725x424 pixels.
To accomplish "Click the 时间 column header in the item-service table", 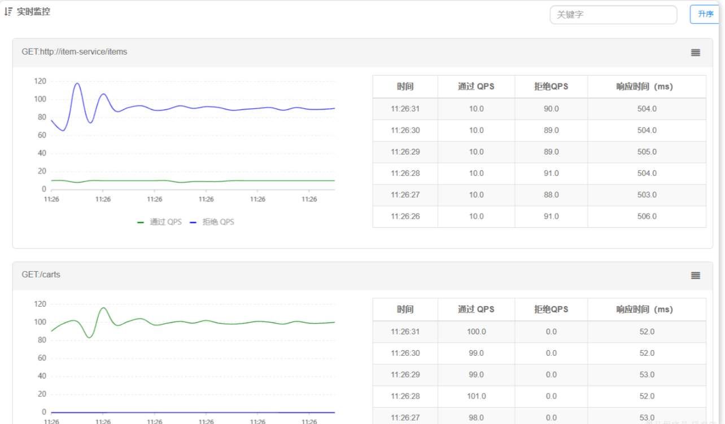I will click(x=405, y=87).
